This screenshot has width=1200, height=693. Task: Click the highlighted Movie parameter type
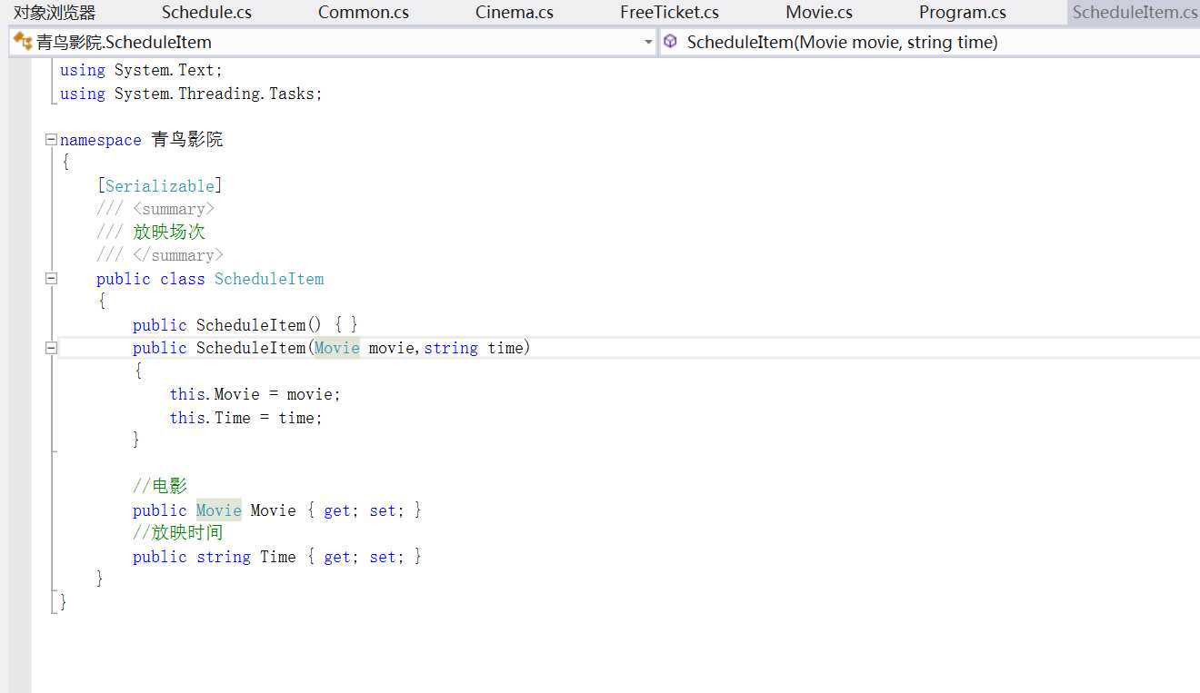(337, 348)
